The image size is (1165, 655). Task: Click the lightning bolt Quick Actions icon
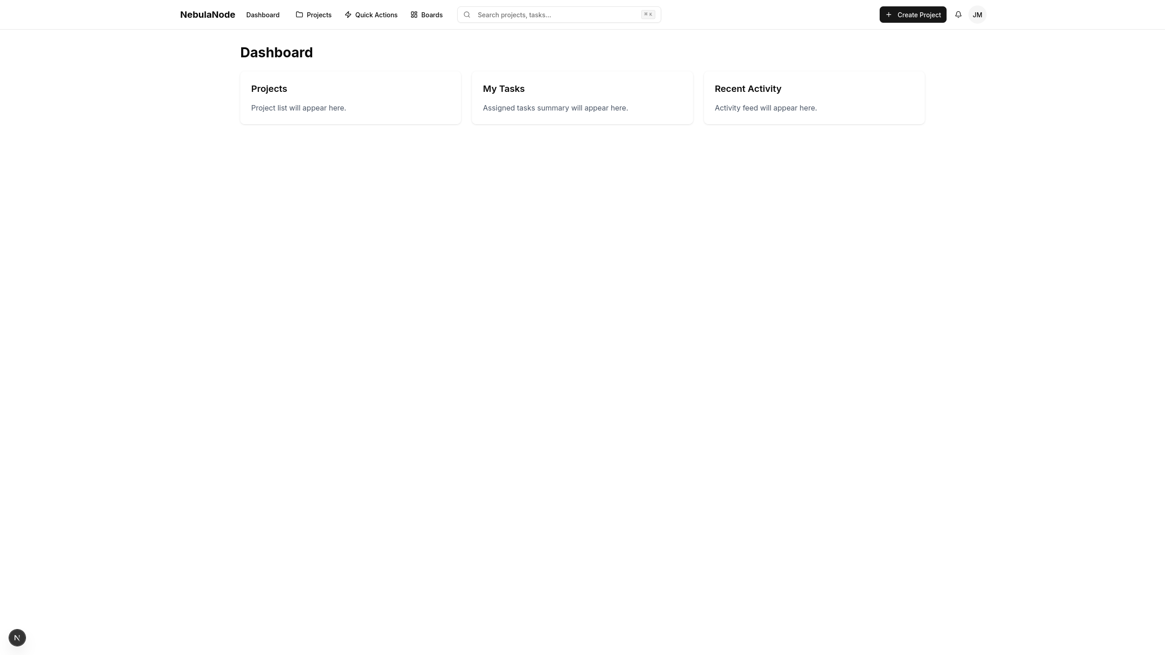pos(348,15)
